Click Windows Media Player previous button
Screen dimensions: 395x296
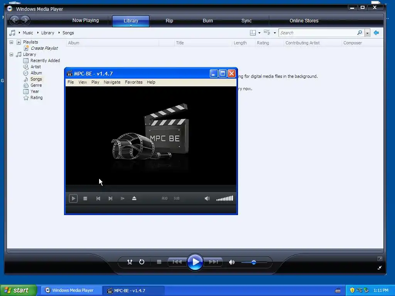[x=177, y=262]
